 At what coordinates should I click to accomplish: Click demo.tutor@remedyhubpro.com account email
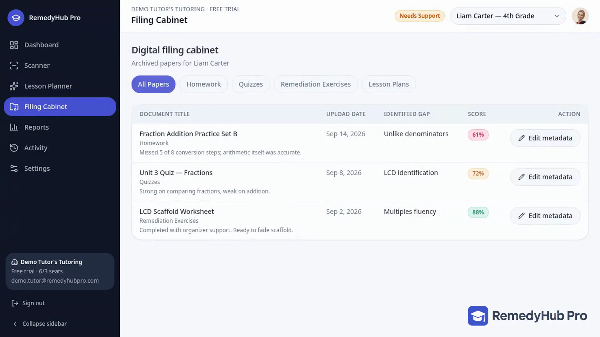[55, 281]
